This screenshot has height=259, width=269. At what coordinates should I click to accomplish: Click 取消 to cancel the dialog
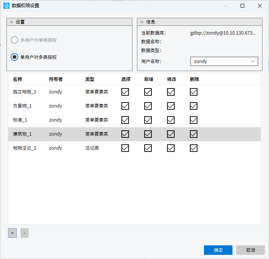[x=250, y=250]
